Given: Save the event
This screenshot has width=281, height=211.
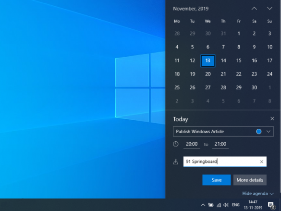Looking at the screenshot, I should (217, 180).
